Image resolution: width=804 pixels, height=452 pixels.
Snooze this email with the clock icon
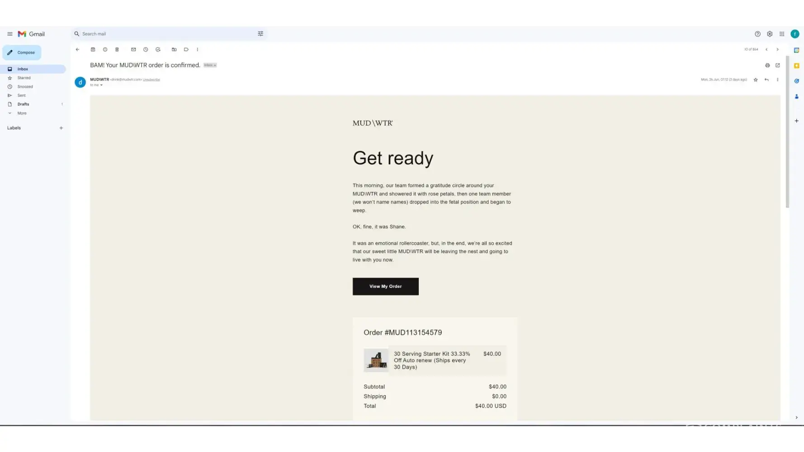tap(146, 50)
